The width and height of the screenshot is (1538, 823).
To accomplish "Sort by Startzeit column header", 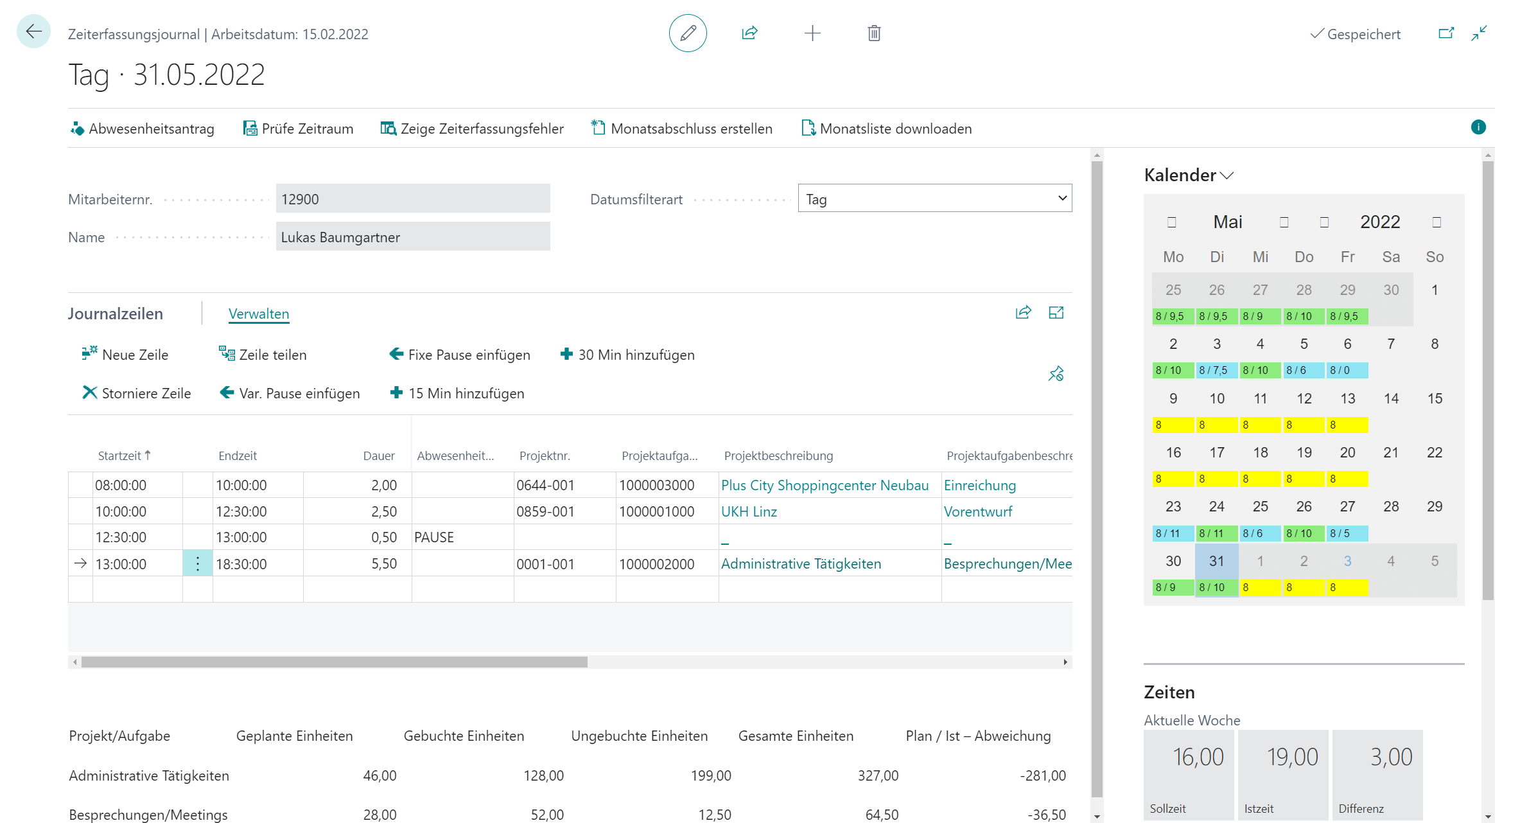I will coord(125,456).
